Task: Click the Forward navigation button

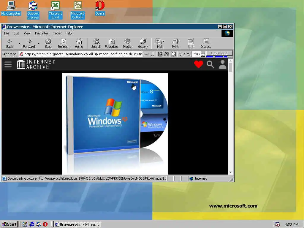Action: pos(29,43)
